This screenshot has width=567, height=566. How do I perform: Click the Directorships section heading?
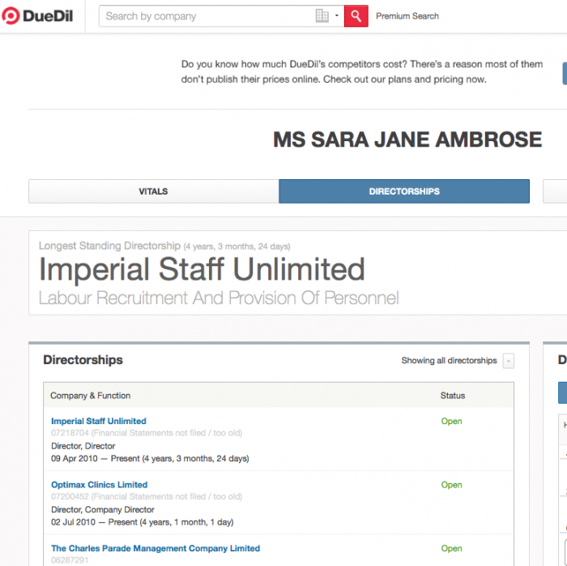click(x=83, y=360)
